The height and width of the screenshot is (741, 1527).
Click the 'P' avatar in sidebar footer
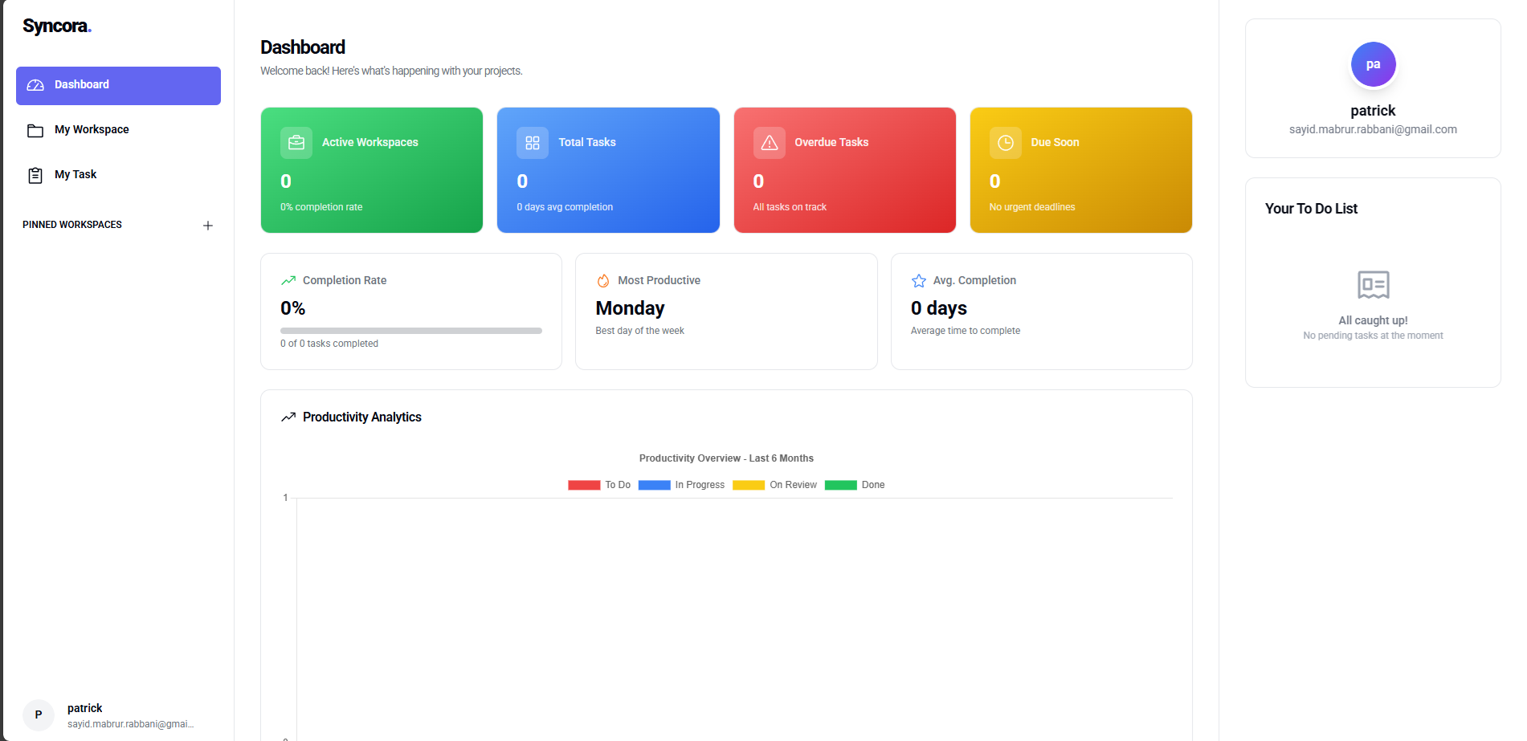click(x=39, y=715)
